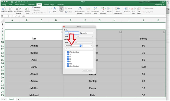Click Alt Toplam
Viewport: 170px width, 101px height.
[139, 10]
